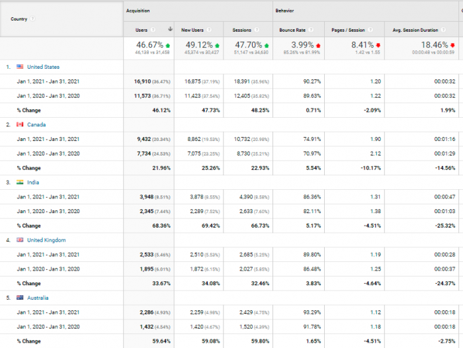Open the United States country link
The height and width of the screenshot is (348, 463).
coord(44,67)
